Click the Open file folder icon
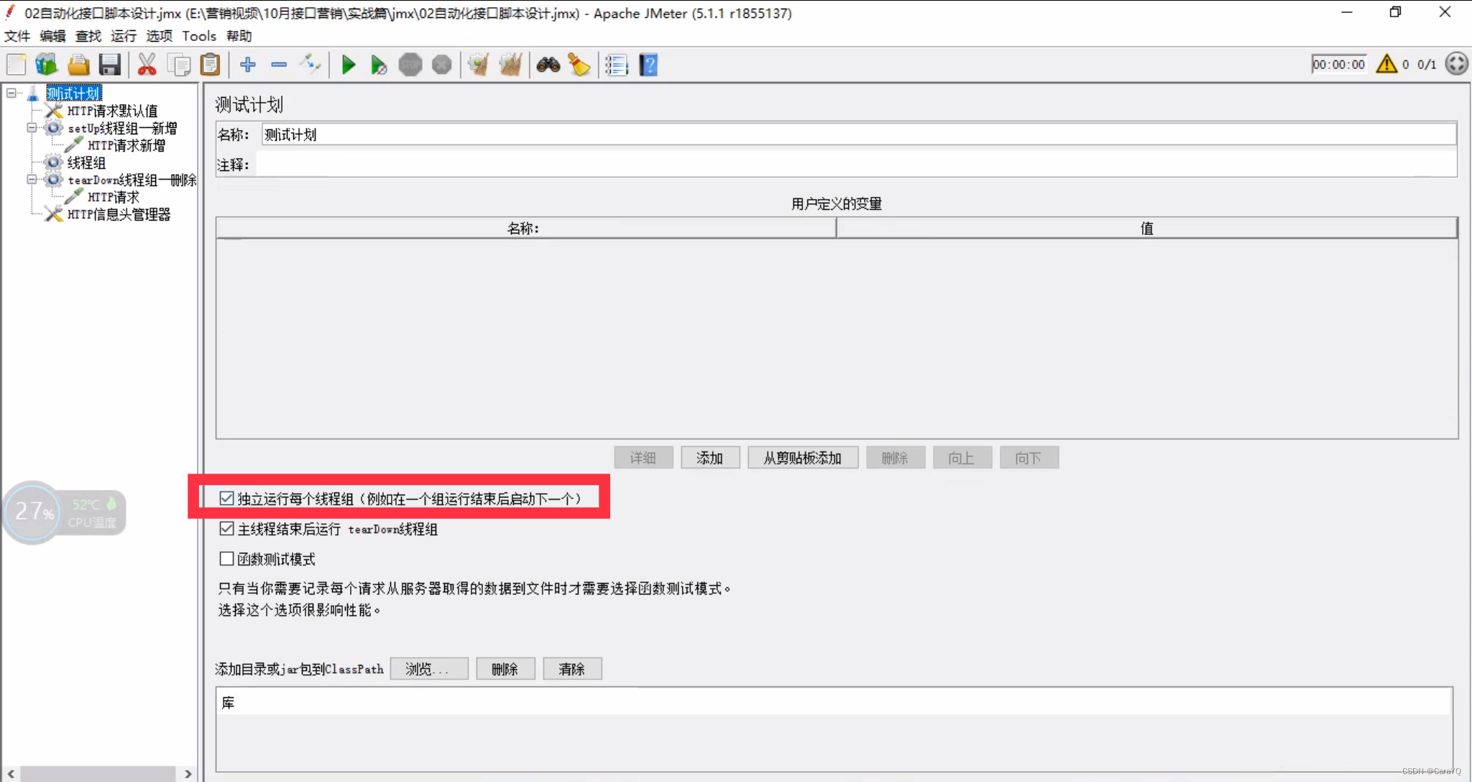Viewport: 1472px width, 782px height. pos(78,65)
